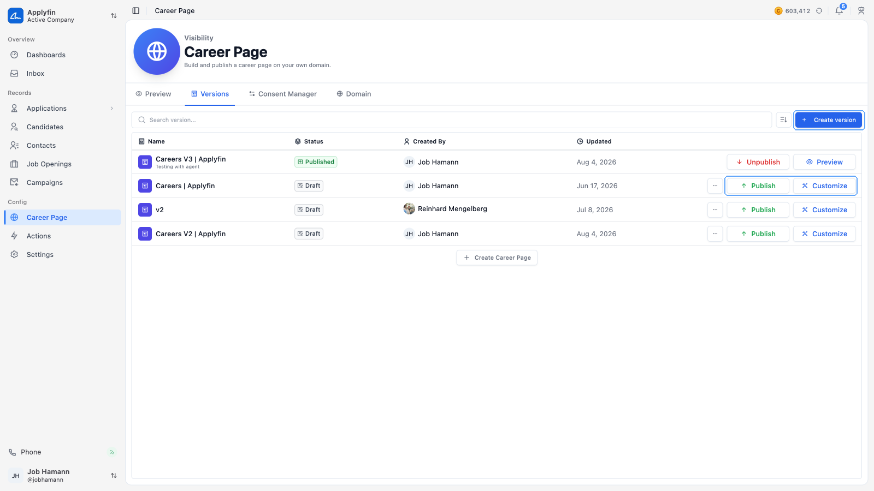Viewport: 874px width, 491px height.
Task: Click the coin credits balance 603,412
Action: tap(793, 11)
